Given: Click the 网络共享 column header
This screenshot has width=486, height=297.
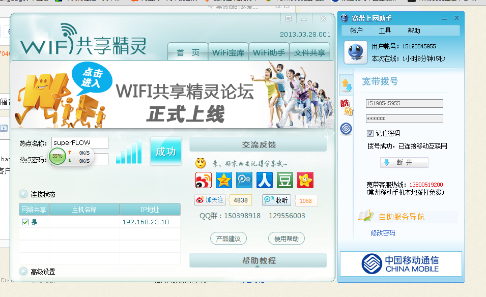Looking at the screenshot, I should 34,210.
